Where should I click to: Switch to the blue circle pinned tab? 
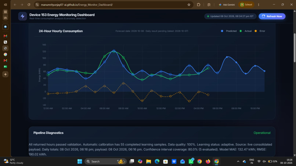pos(5,27)
